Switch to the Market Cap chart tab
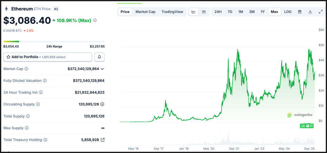The image size is (327, 153). point(145,12)
